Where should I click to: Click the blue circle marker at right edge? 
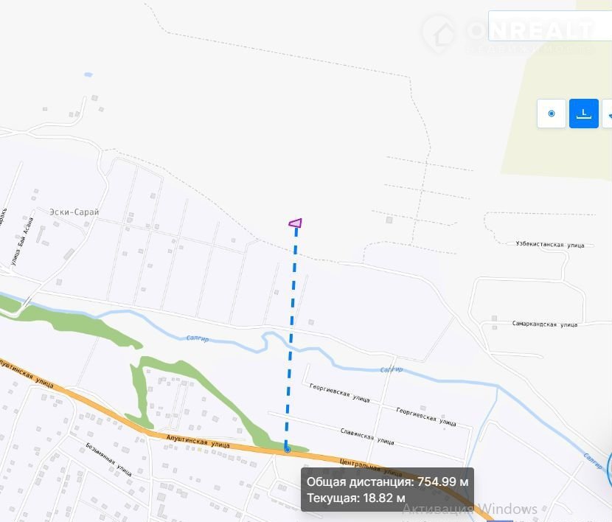[x=610, y=467]
